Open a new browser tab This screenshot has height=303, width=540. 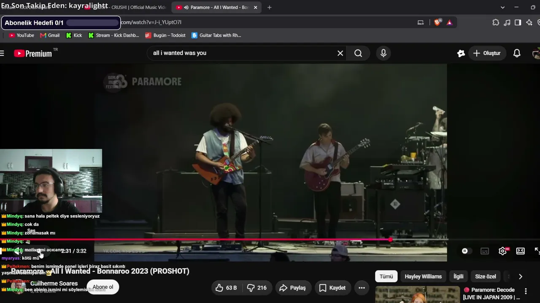(x=269, y=7)
